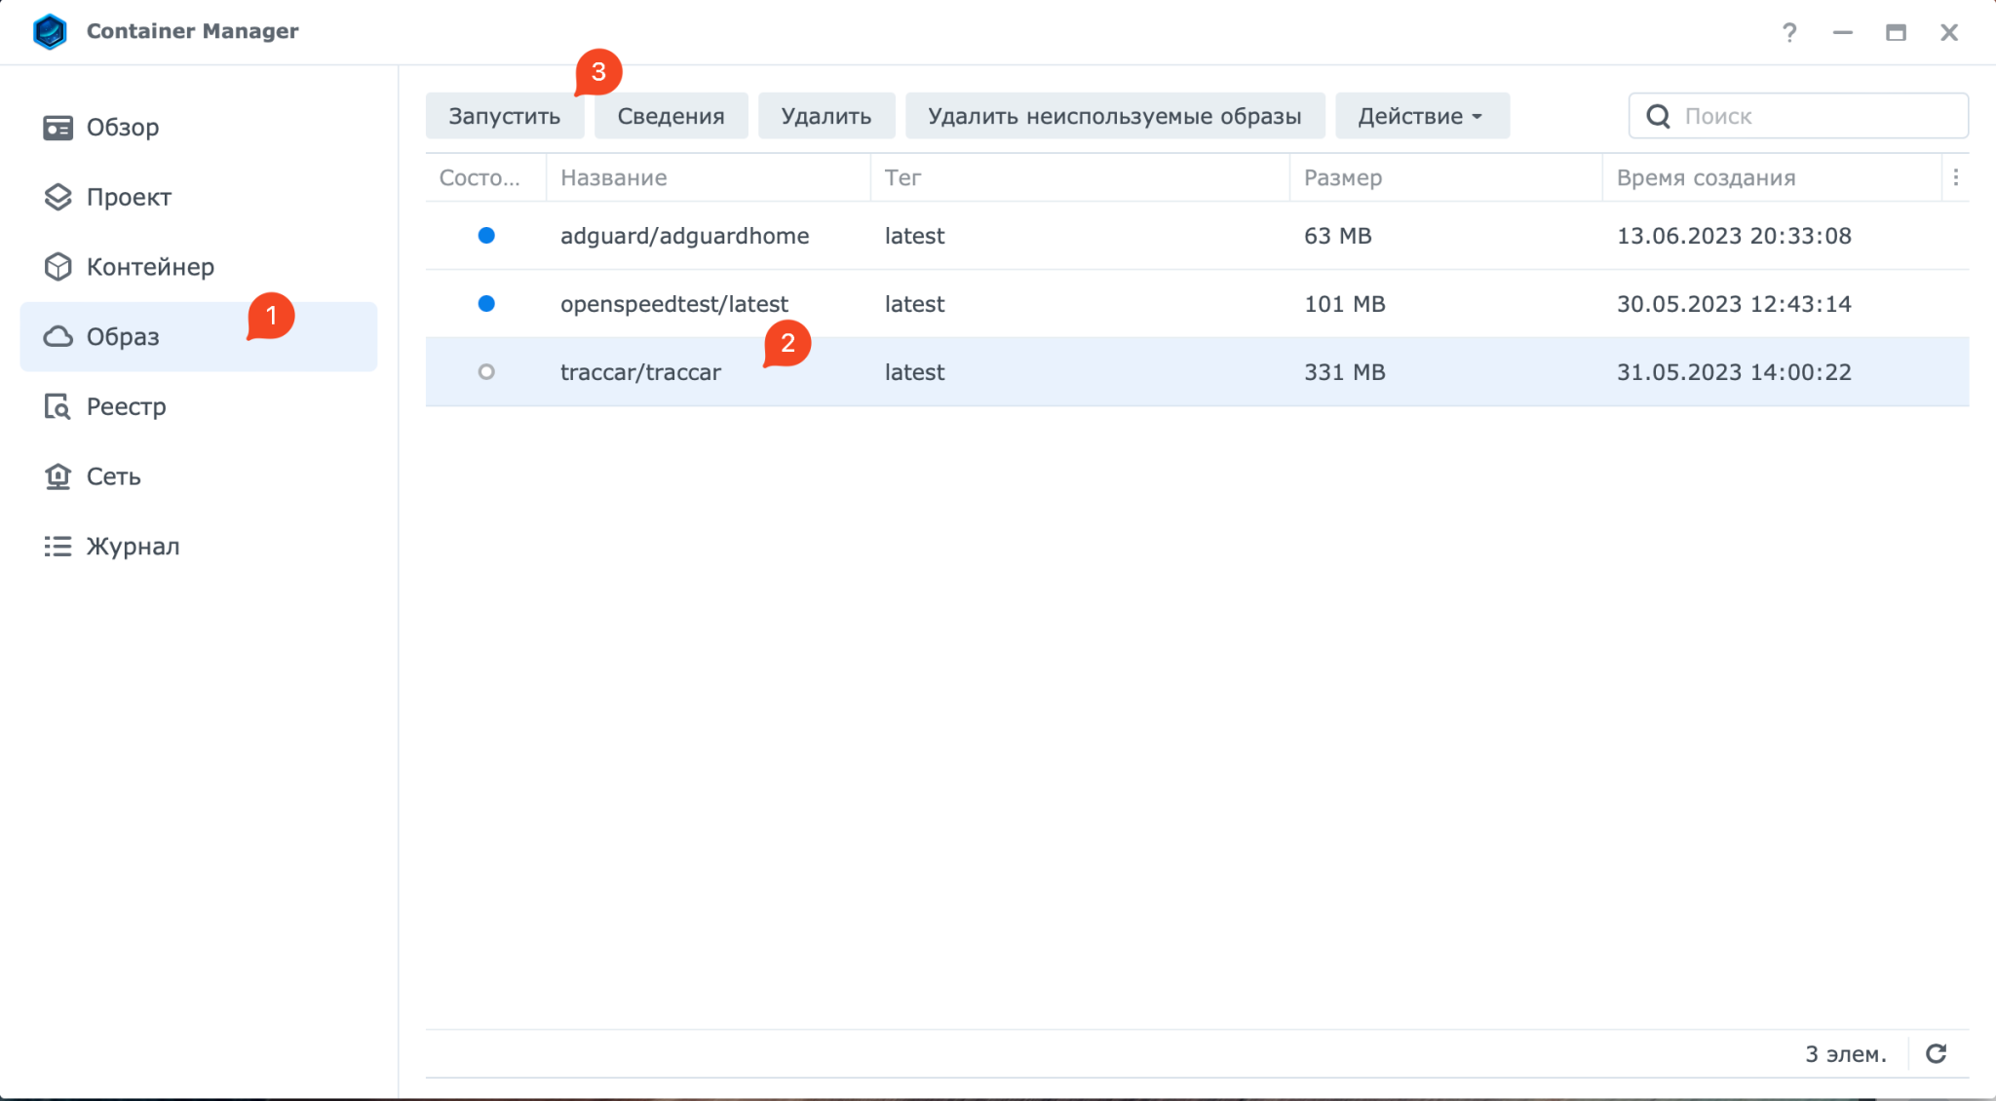
Task: Click the Контейнер cube icon
Action: pos(58,267)
